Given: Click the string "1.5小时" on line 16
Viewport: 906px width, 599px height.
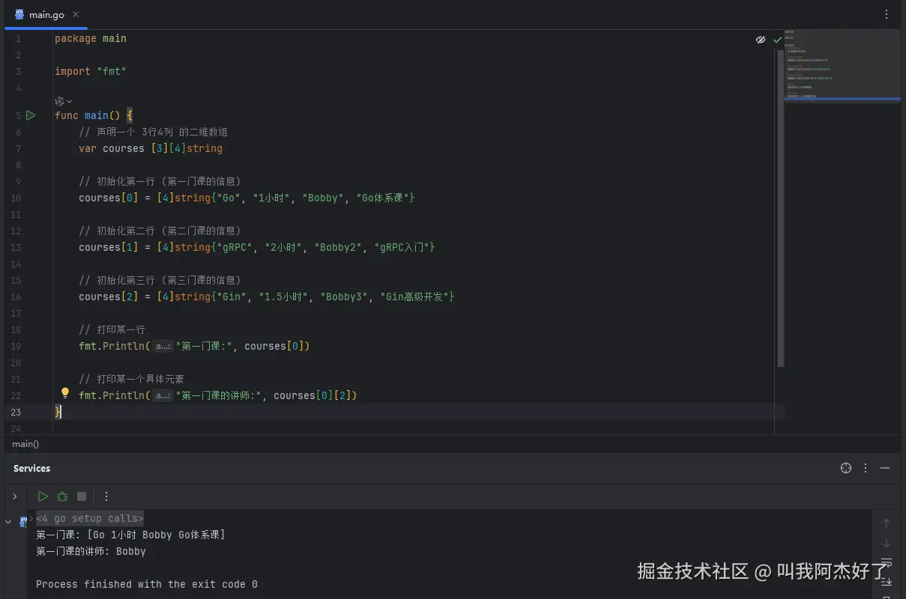Looking at the screenshot, I should tap(284, 297).
